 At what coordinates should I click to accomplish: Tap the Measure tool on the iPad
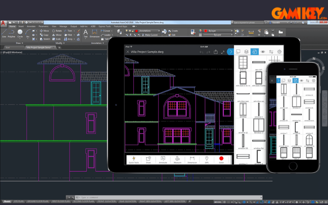pos(178,159)
